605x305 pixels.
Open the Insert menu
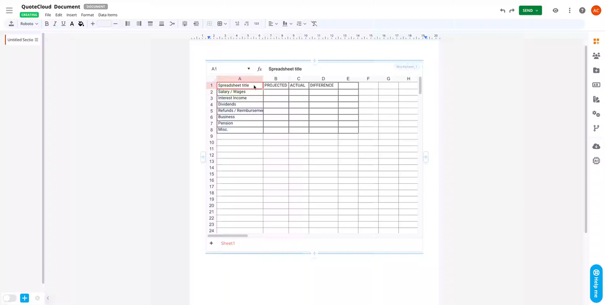tap(71, 15)
